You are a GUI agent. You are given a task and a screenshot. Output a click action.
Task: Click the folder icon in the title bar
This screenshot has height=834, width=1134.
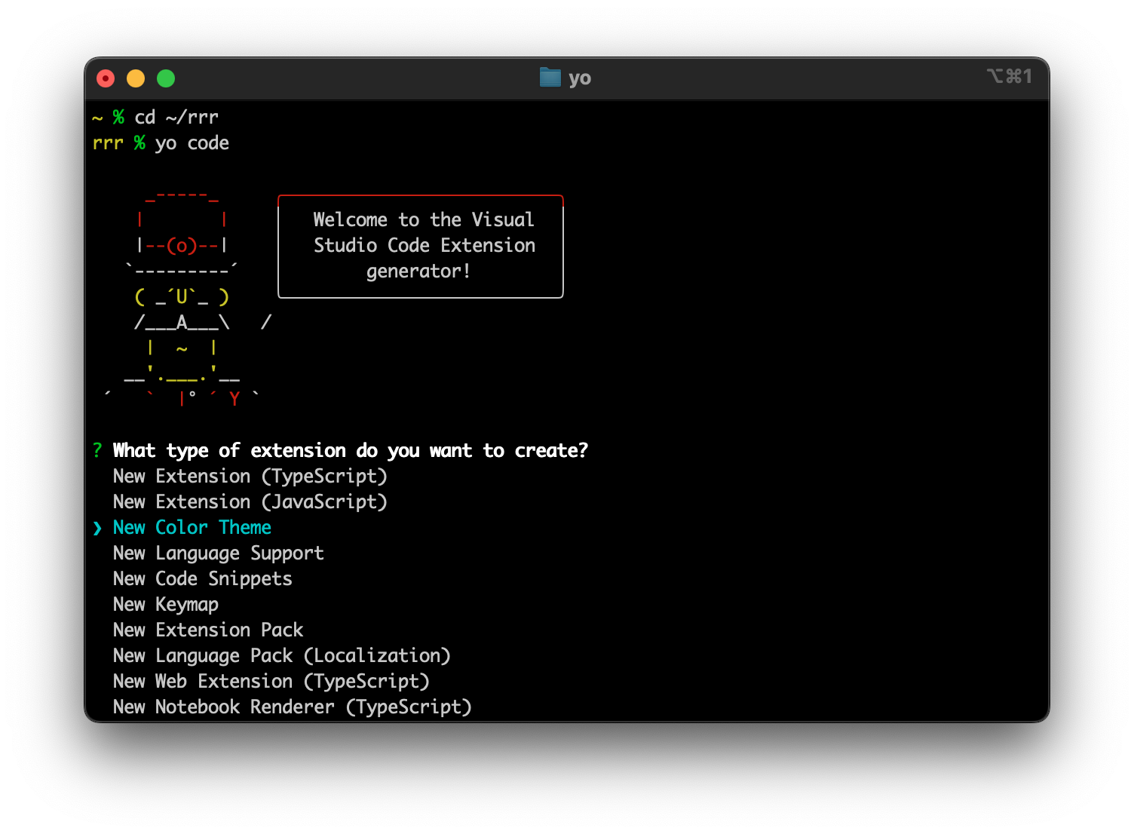coord(550,78)
